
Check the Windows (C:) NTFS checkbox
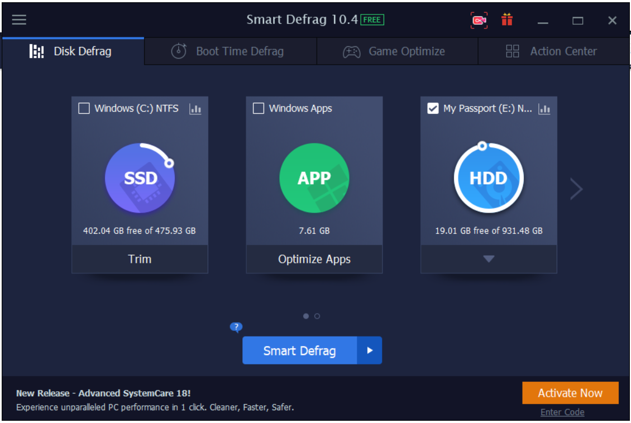click(x=84, y=109)
